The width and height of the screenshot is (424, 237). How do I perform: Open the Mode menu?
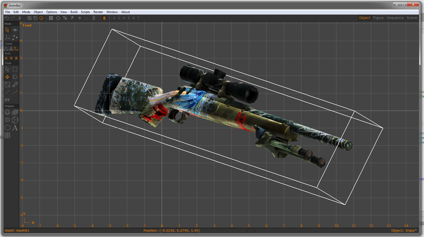[26, 12]
